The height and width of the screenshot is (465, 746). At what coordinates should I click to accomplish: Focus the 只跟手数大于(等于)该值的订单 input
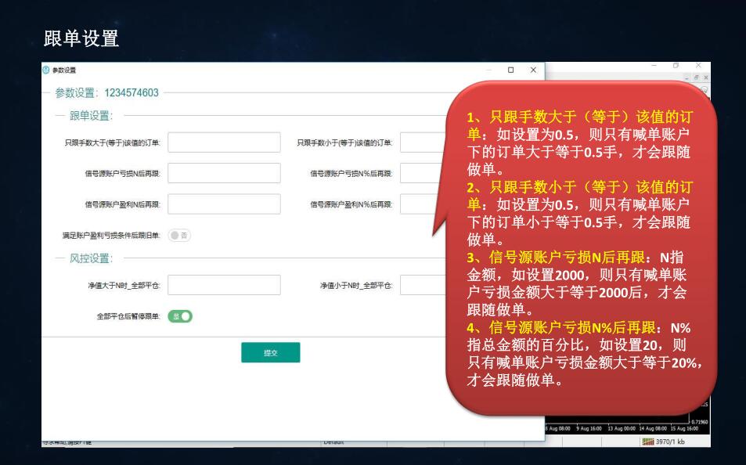coord(224,142)
